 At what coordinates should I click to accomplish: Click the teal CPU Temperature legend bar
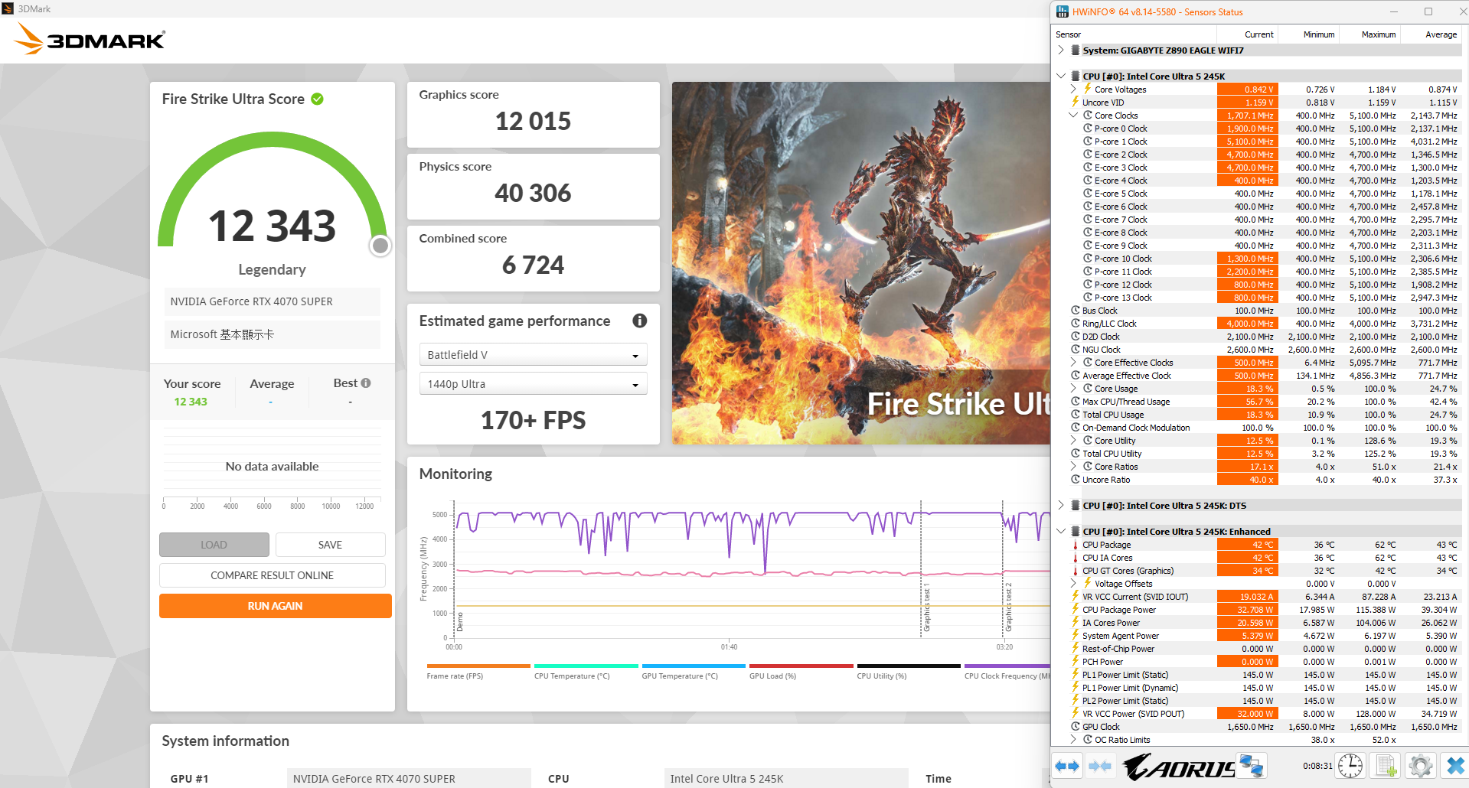coord(586,666)
